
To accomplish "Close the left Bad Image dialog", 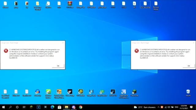I will click(x=63, y=43).
